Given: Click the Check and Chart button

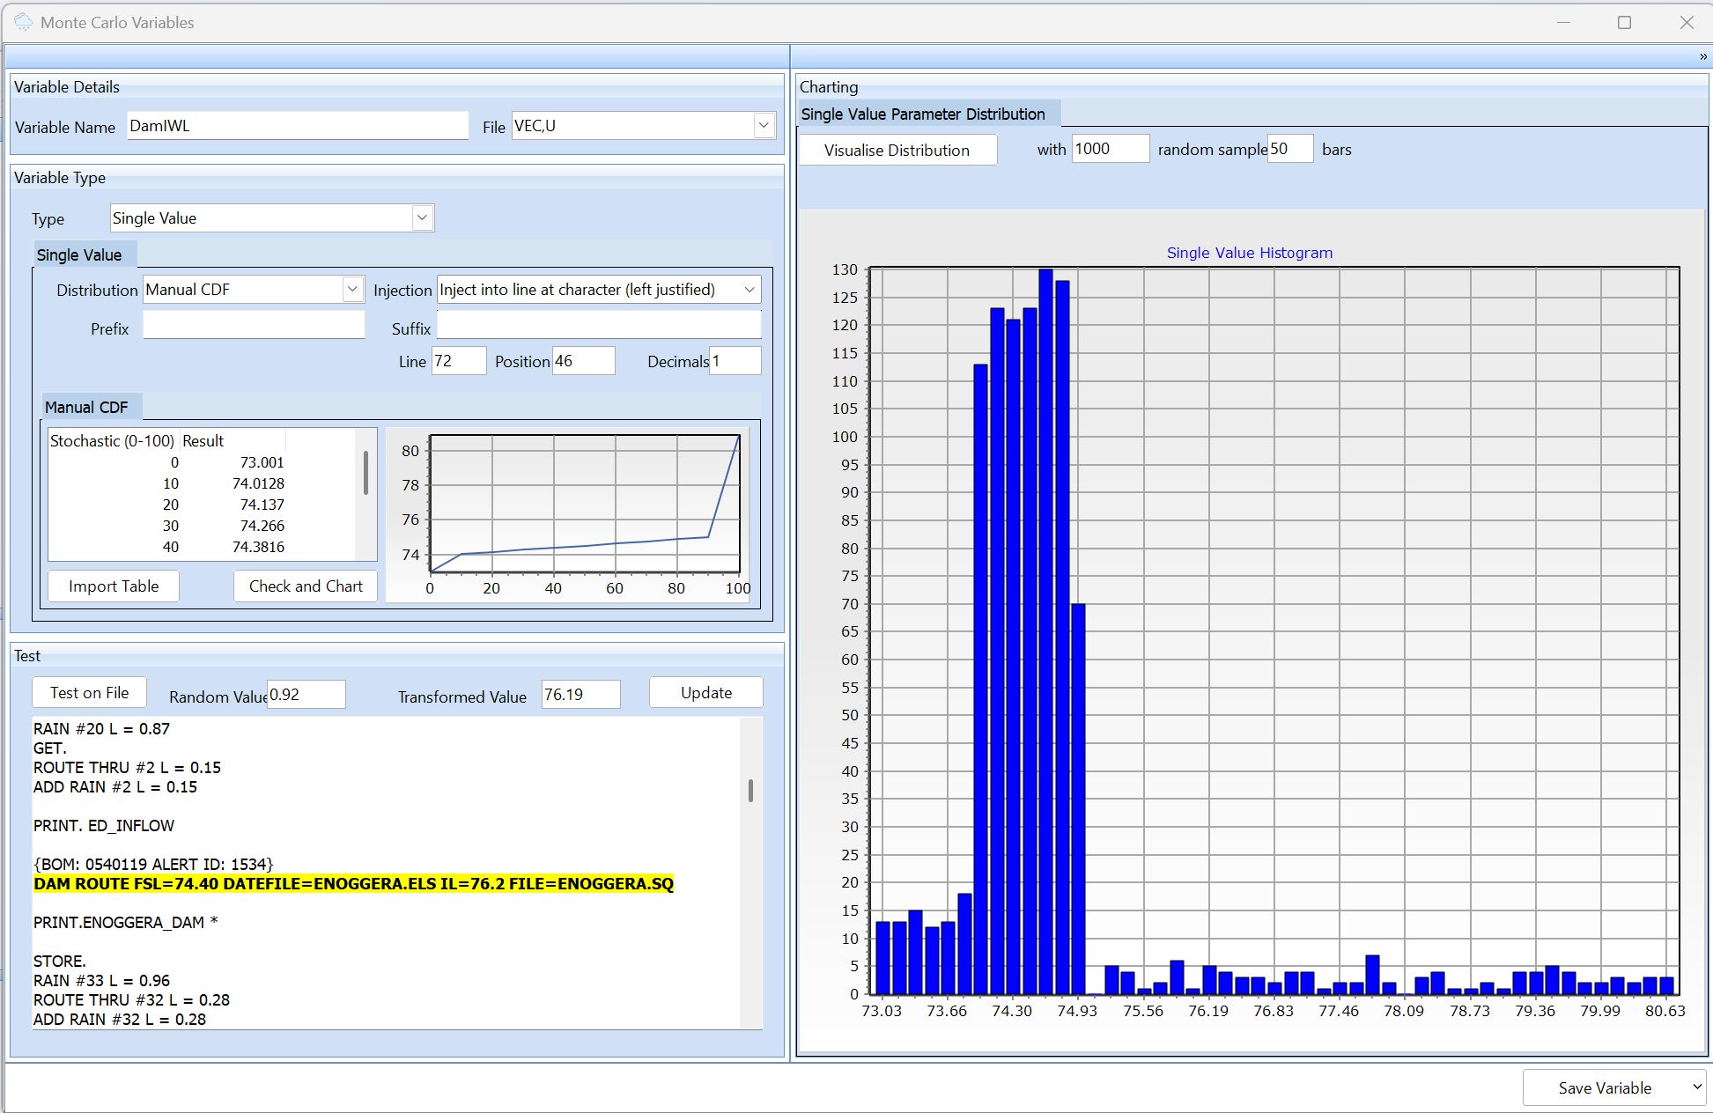Looking at the screenshot, I should point(306,586).
